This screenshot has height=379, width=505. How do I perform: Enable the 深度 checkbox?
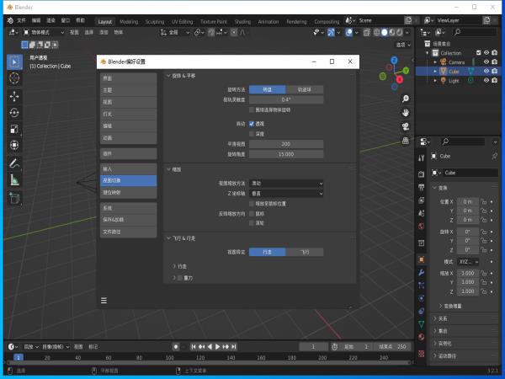point(251,133)
